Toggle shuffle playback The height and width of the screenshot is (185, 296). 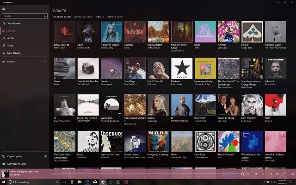(292, 174)
